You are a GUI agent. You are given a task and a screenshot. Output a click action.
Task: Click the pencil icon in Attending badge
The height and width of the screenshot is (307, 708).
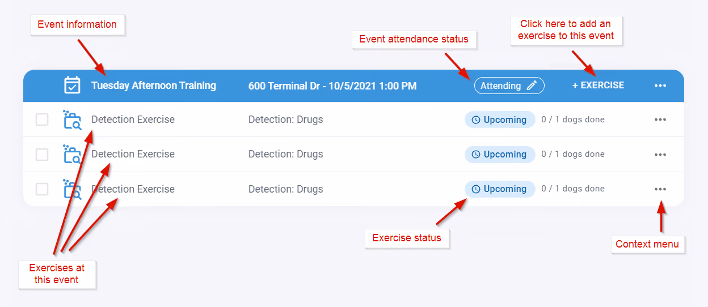click(532, 86)
